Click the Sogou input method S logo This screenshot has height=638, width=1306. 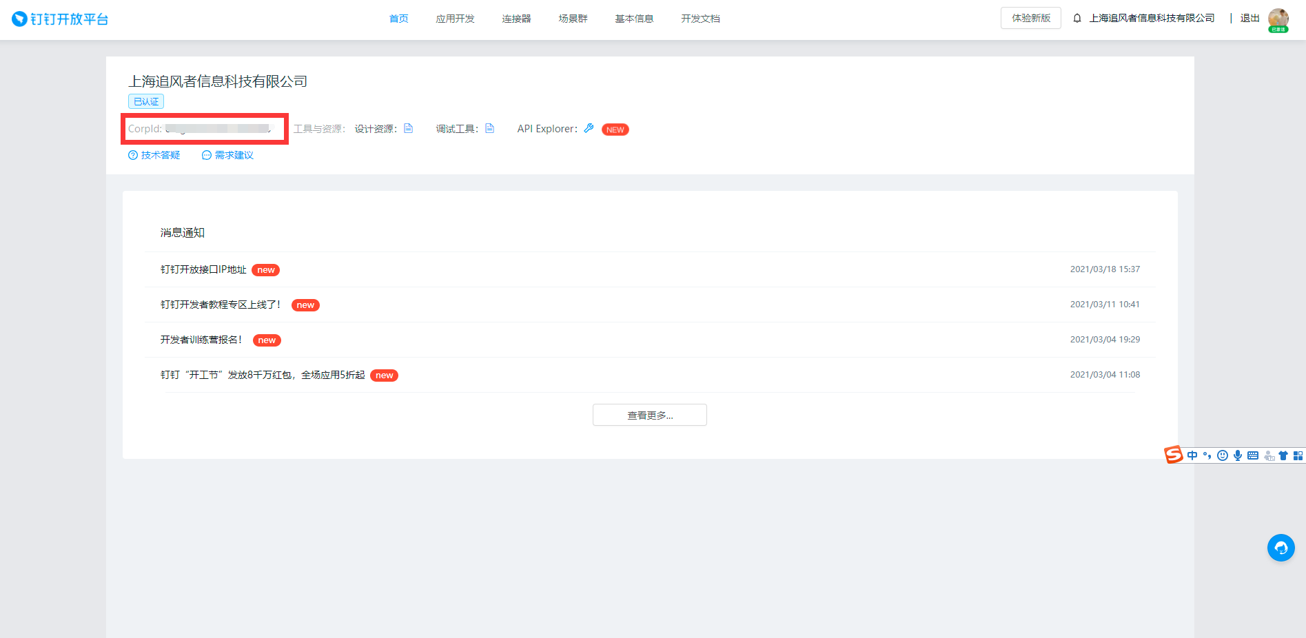[x=1174, y=455]
